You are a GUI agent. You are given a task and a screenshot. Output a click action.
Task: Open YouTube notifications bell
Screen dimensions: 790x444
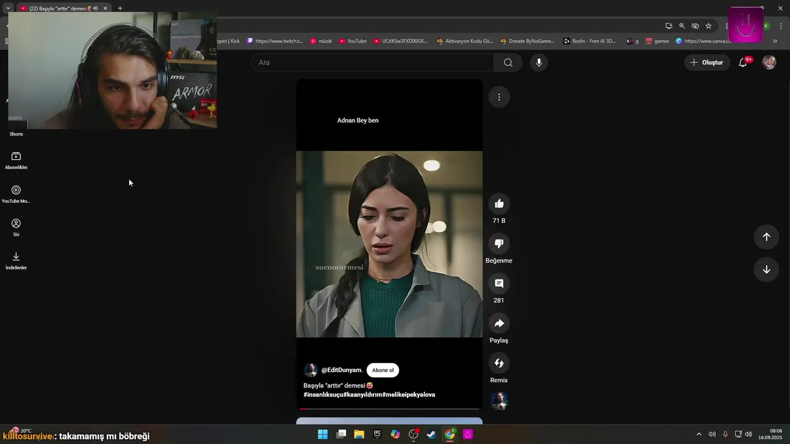[x=743, y=62]
